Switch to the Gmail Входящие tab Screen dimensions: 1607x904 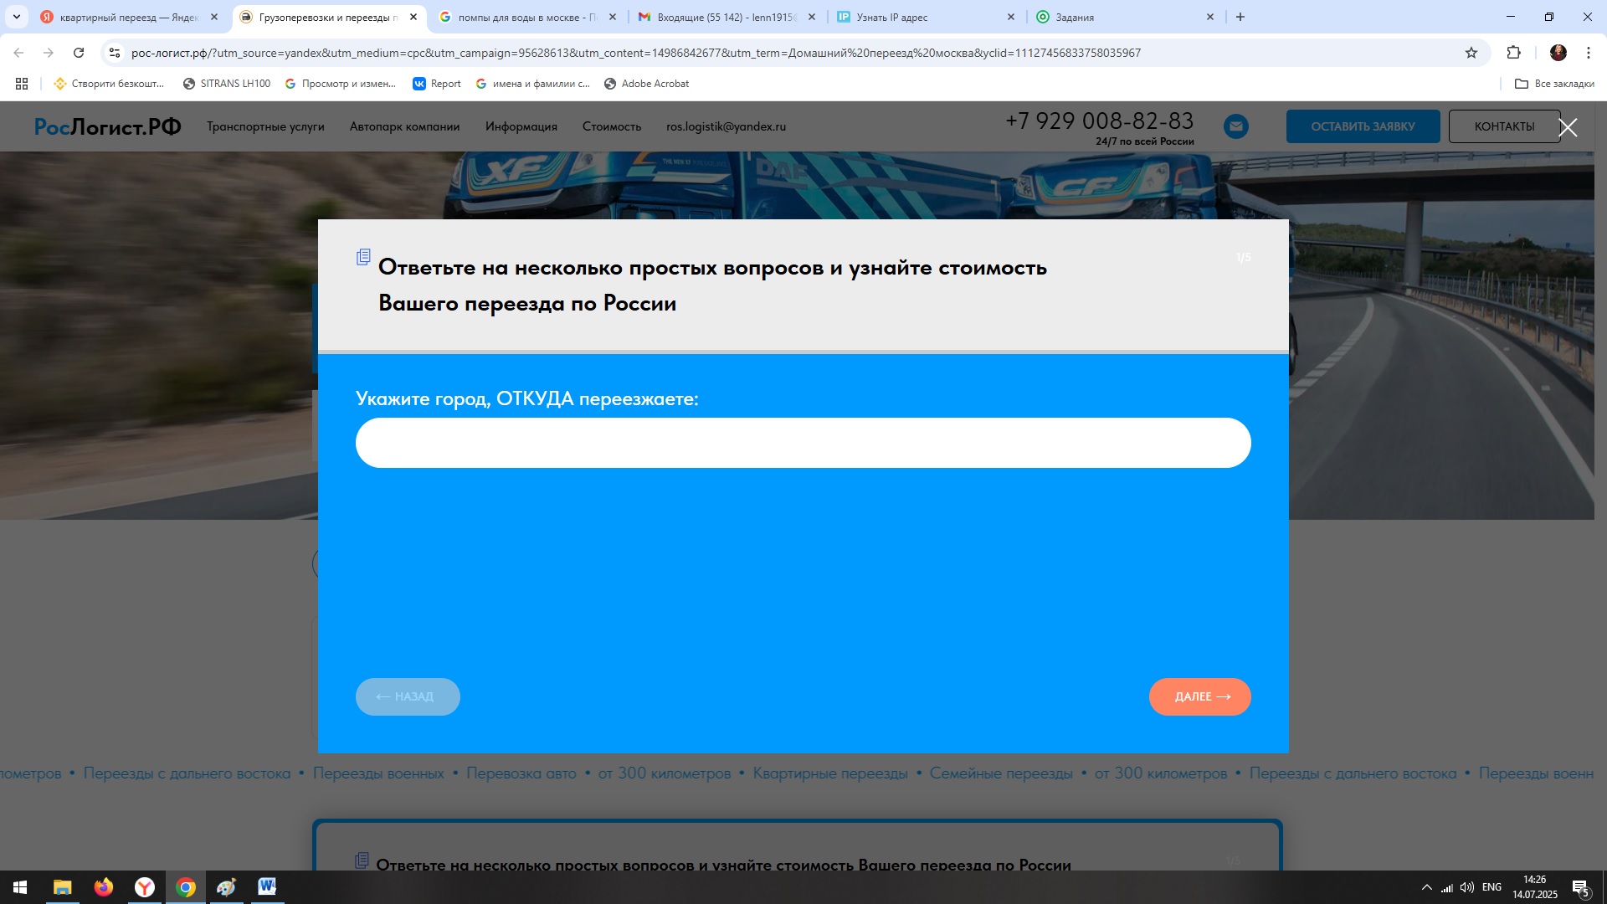coord(726,17)
